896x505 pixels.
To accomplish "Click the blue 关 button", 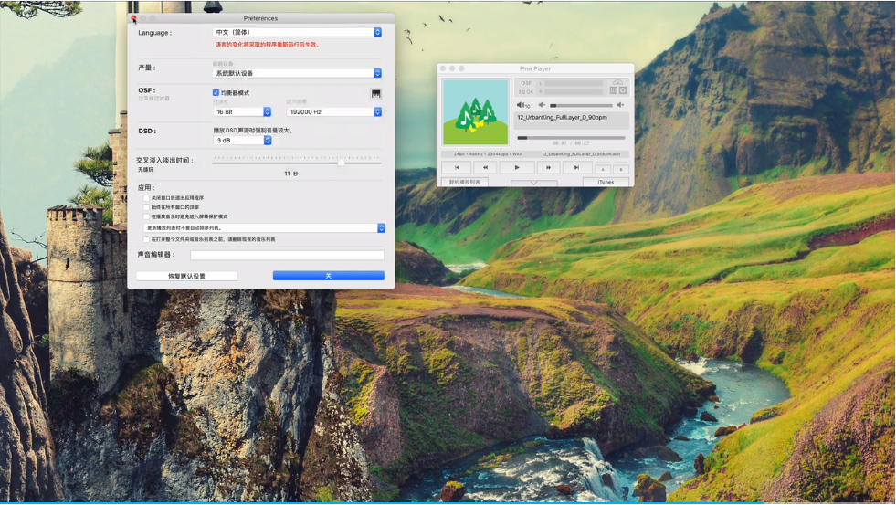I will (x=329, y=276).
